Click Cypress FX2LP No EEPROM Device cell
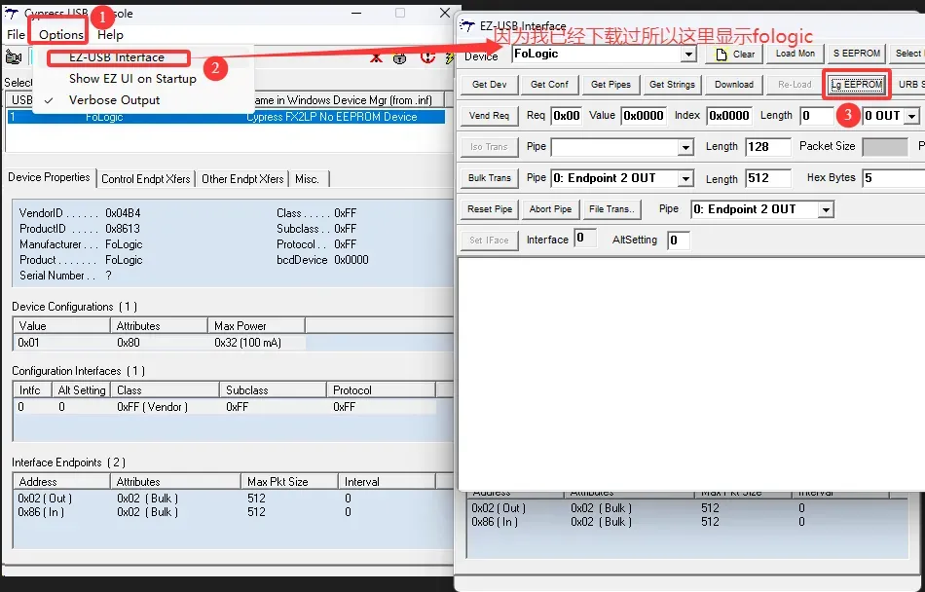This screenshot has height=592, width=925. (331, 117)
